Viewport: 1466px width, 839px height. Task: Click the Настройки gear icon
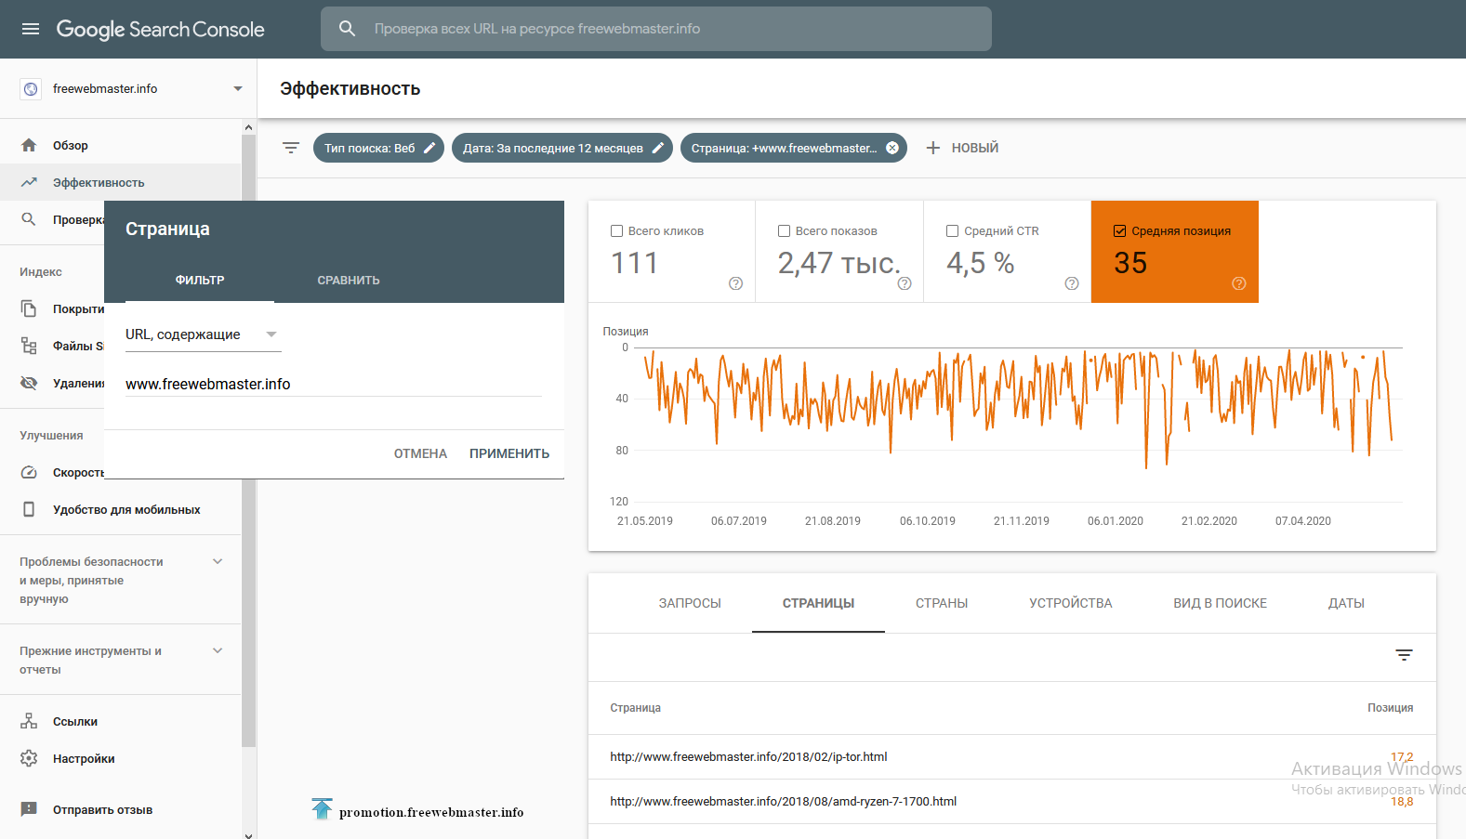coord(29,758)
